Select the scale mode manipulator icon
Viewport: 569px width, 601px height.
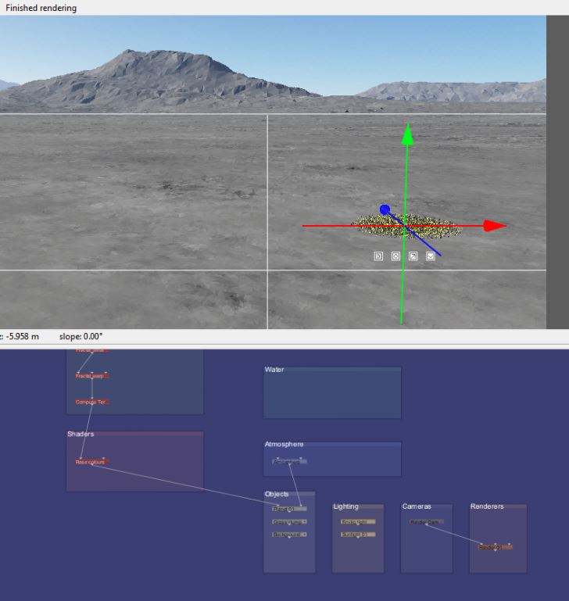[x=413, y=256]
